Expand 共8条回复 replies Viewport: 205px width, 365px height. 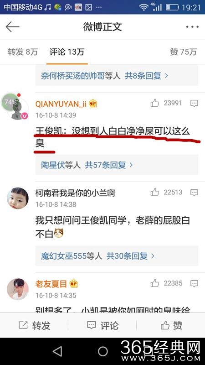pyautogui.click(x=146, y=76)
